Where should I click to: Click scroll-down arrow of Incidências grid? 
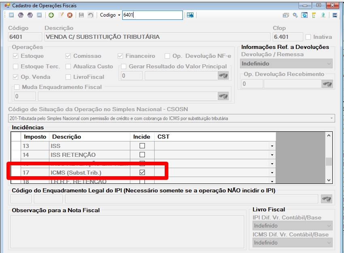329,180
